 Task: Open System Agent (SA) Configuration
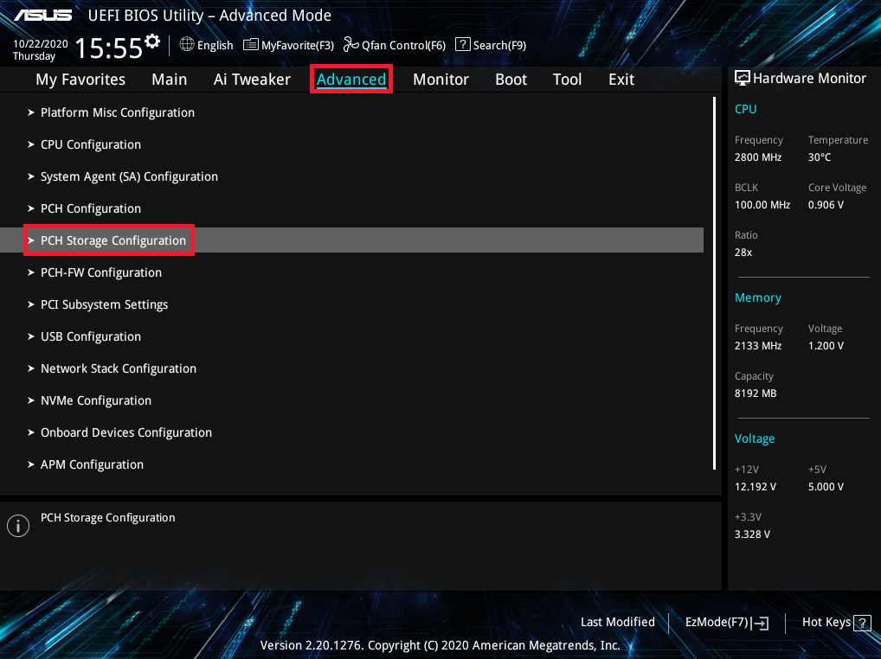pos(129,176)
